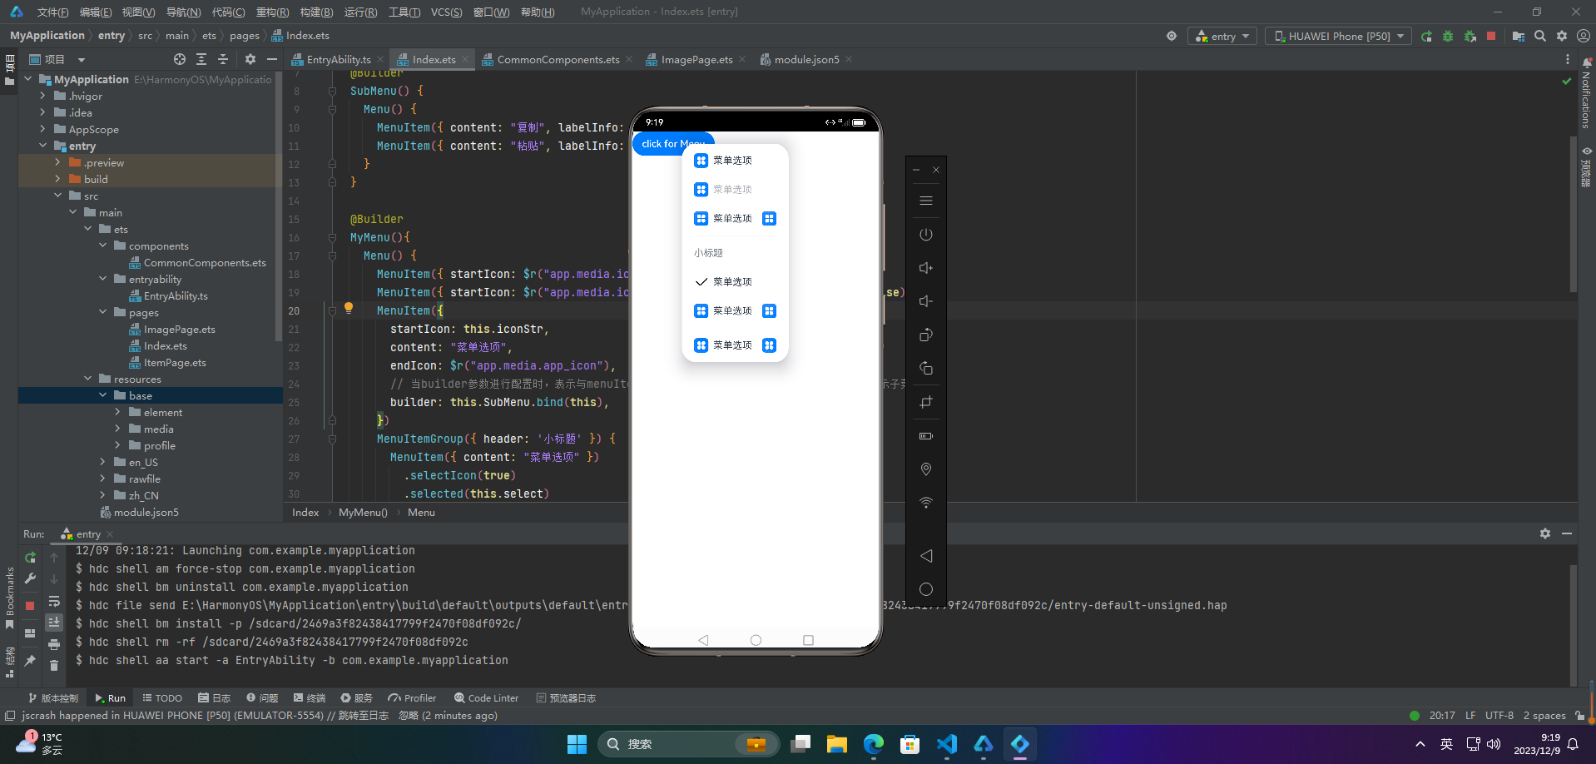This screenshot has width=1596, height=764.
Task: Raise volume on emulator toolbar
Action: coord(926,268)
